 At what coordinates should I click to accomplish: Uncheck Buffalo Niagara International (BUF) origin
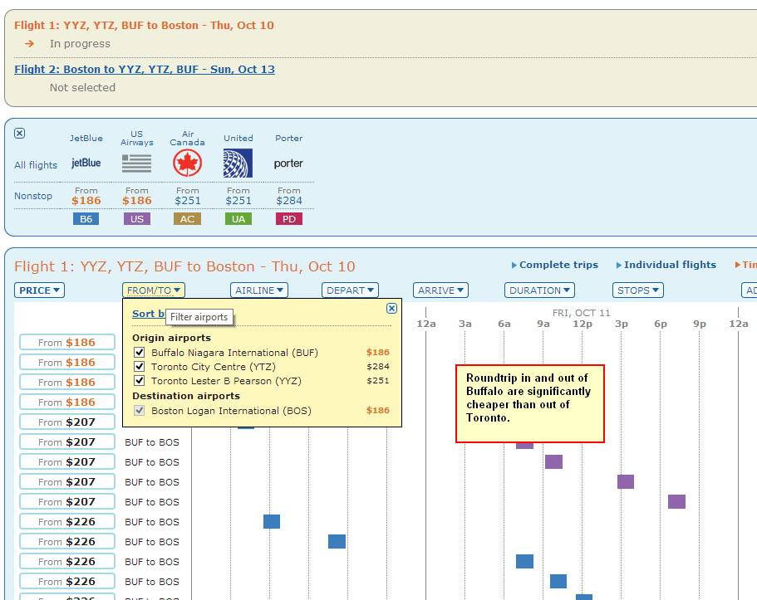(139, 353)
